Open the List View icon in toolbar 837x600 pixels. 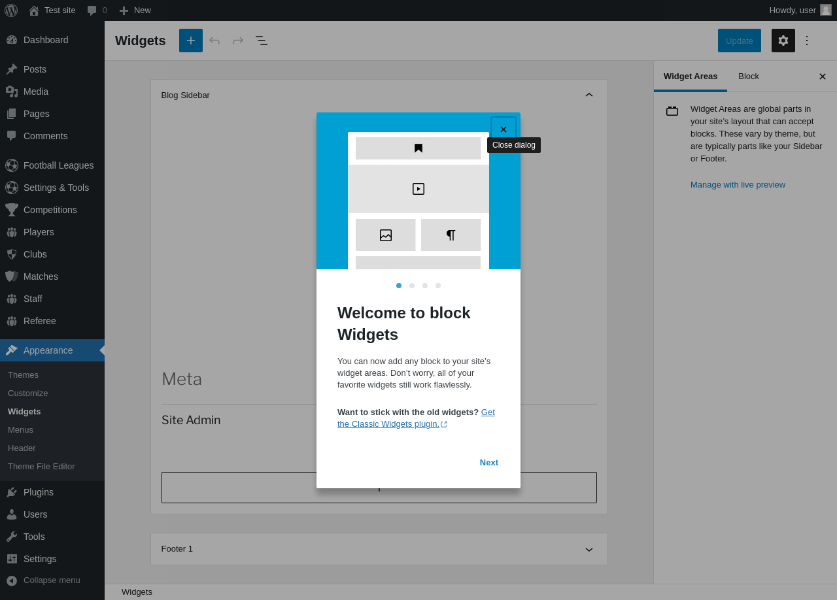[262, 41]
